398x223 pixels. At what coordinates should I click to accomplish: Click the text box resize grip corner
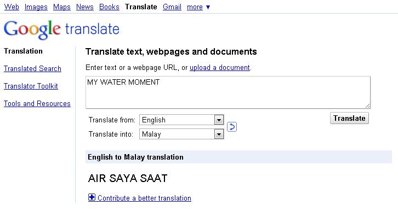(367, 106)
